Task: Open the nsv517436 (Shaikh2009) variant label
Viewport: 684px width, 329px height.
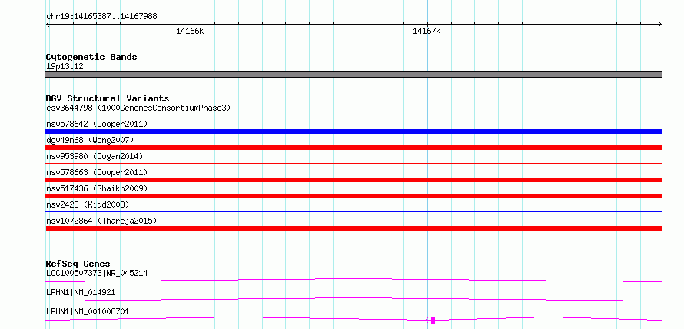Action: coord(97,188)
